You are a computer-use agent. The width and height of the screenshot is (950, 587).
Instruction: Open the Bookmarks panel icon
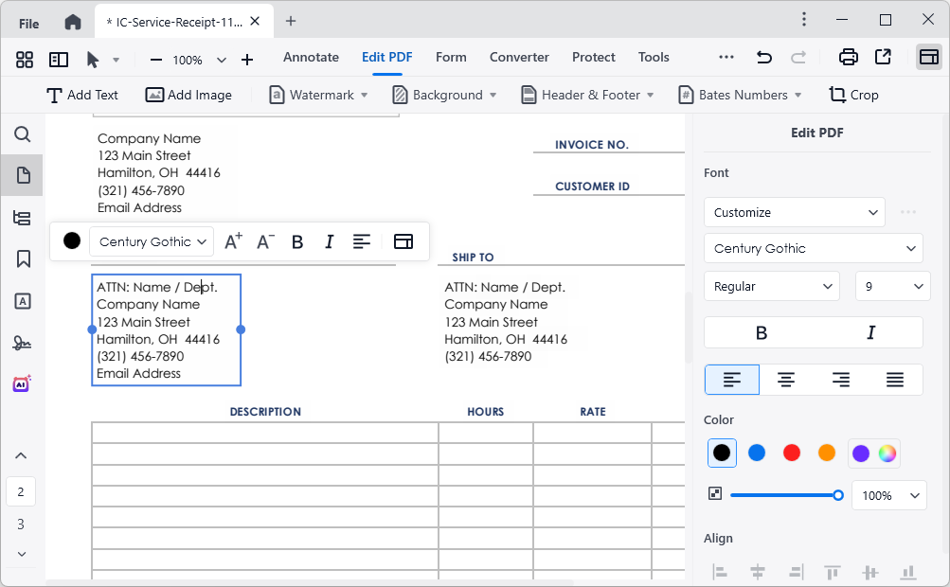click(22, 258)
